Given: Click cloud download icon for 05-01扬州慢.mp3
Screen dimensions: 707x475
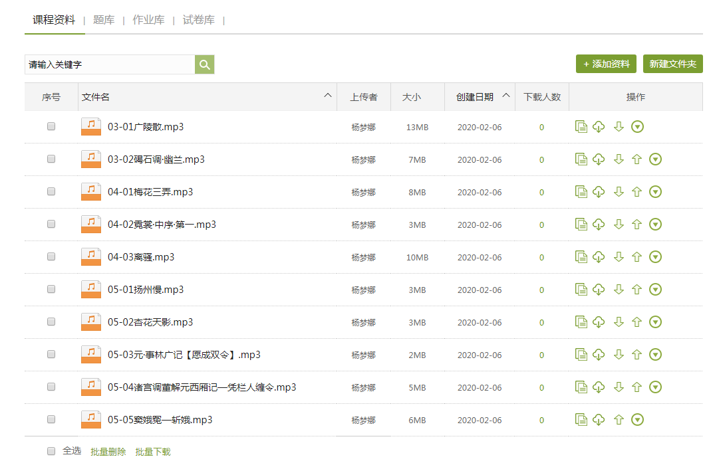Looking at the screenshot, I should tap(599, 290).
